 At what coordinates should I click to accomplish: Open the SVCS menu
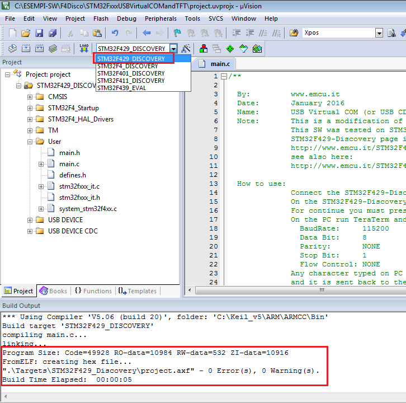[216, 18]
